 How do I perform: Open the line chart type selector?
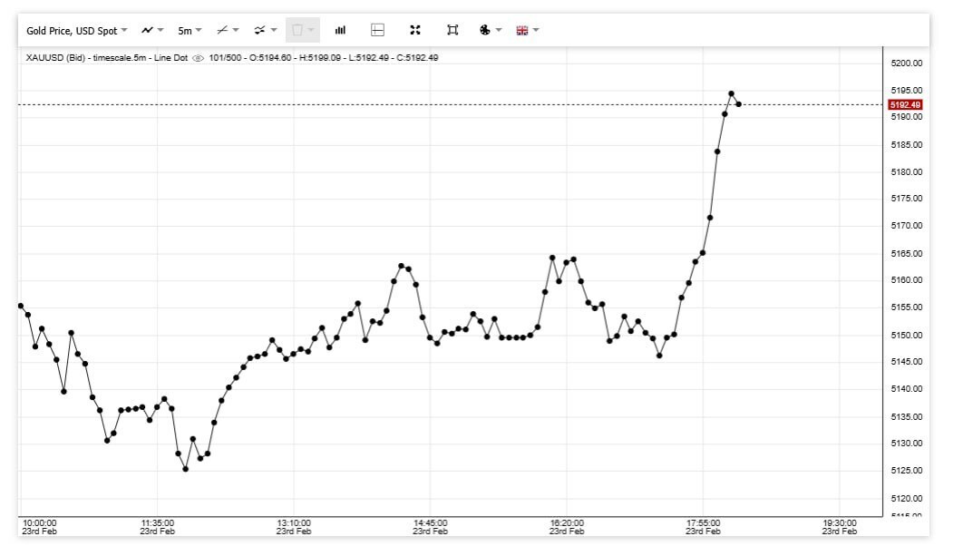pos(151,31)
